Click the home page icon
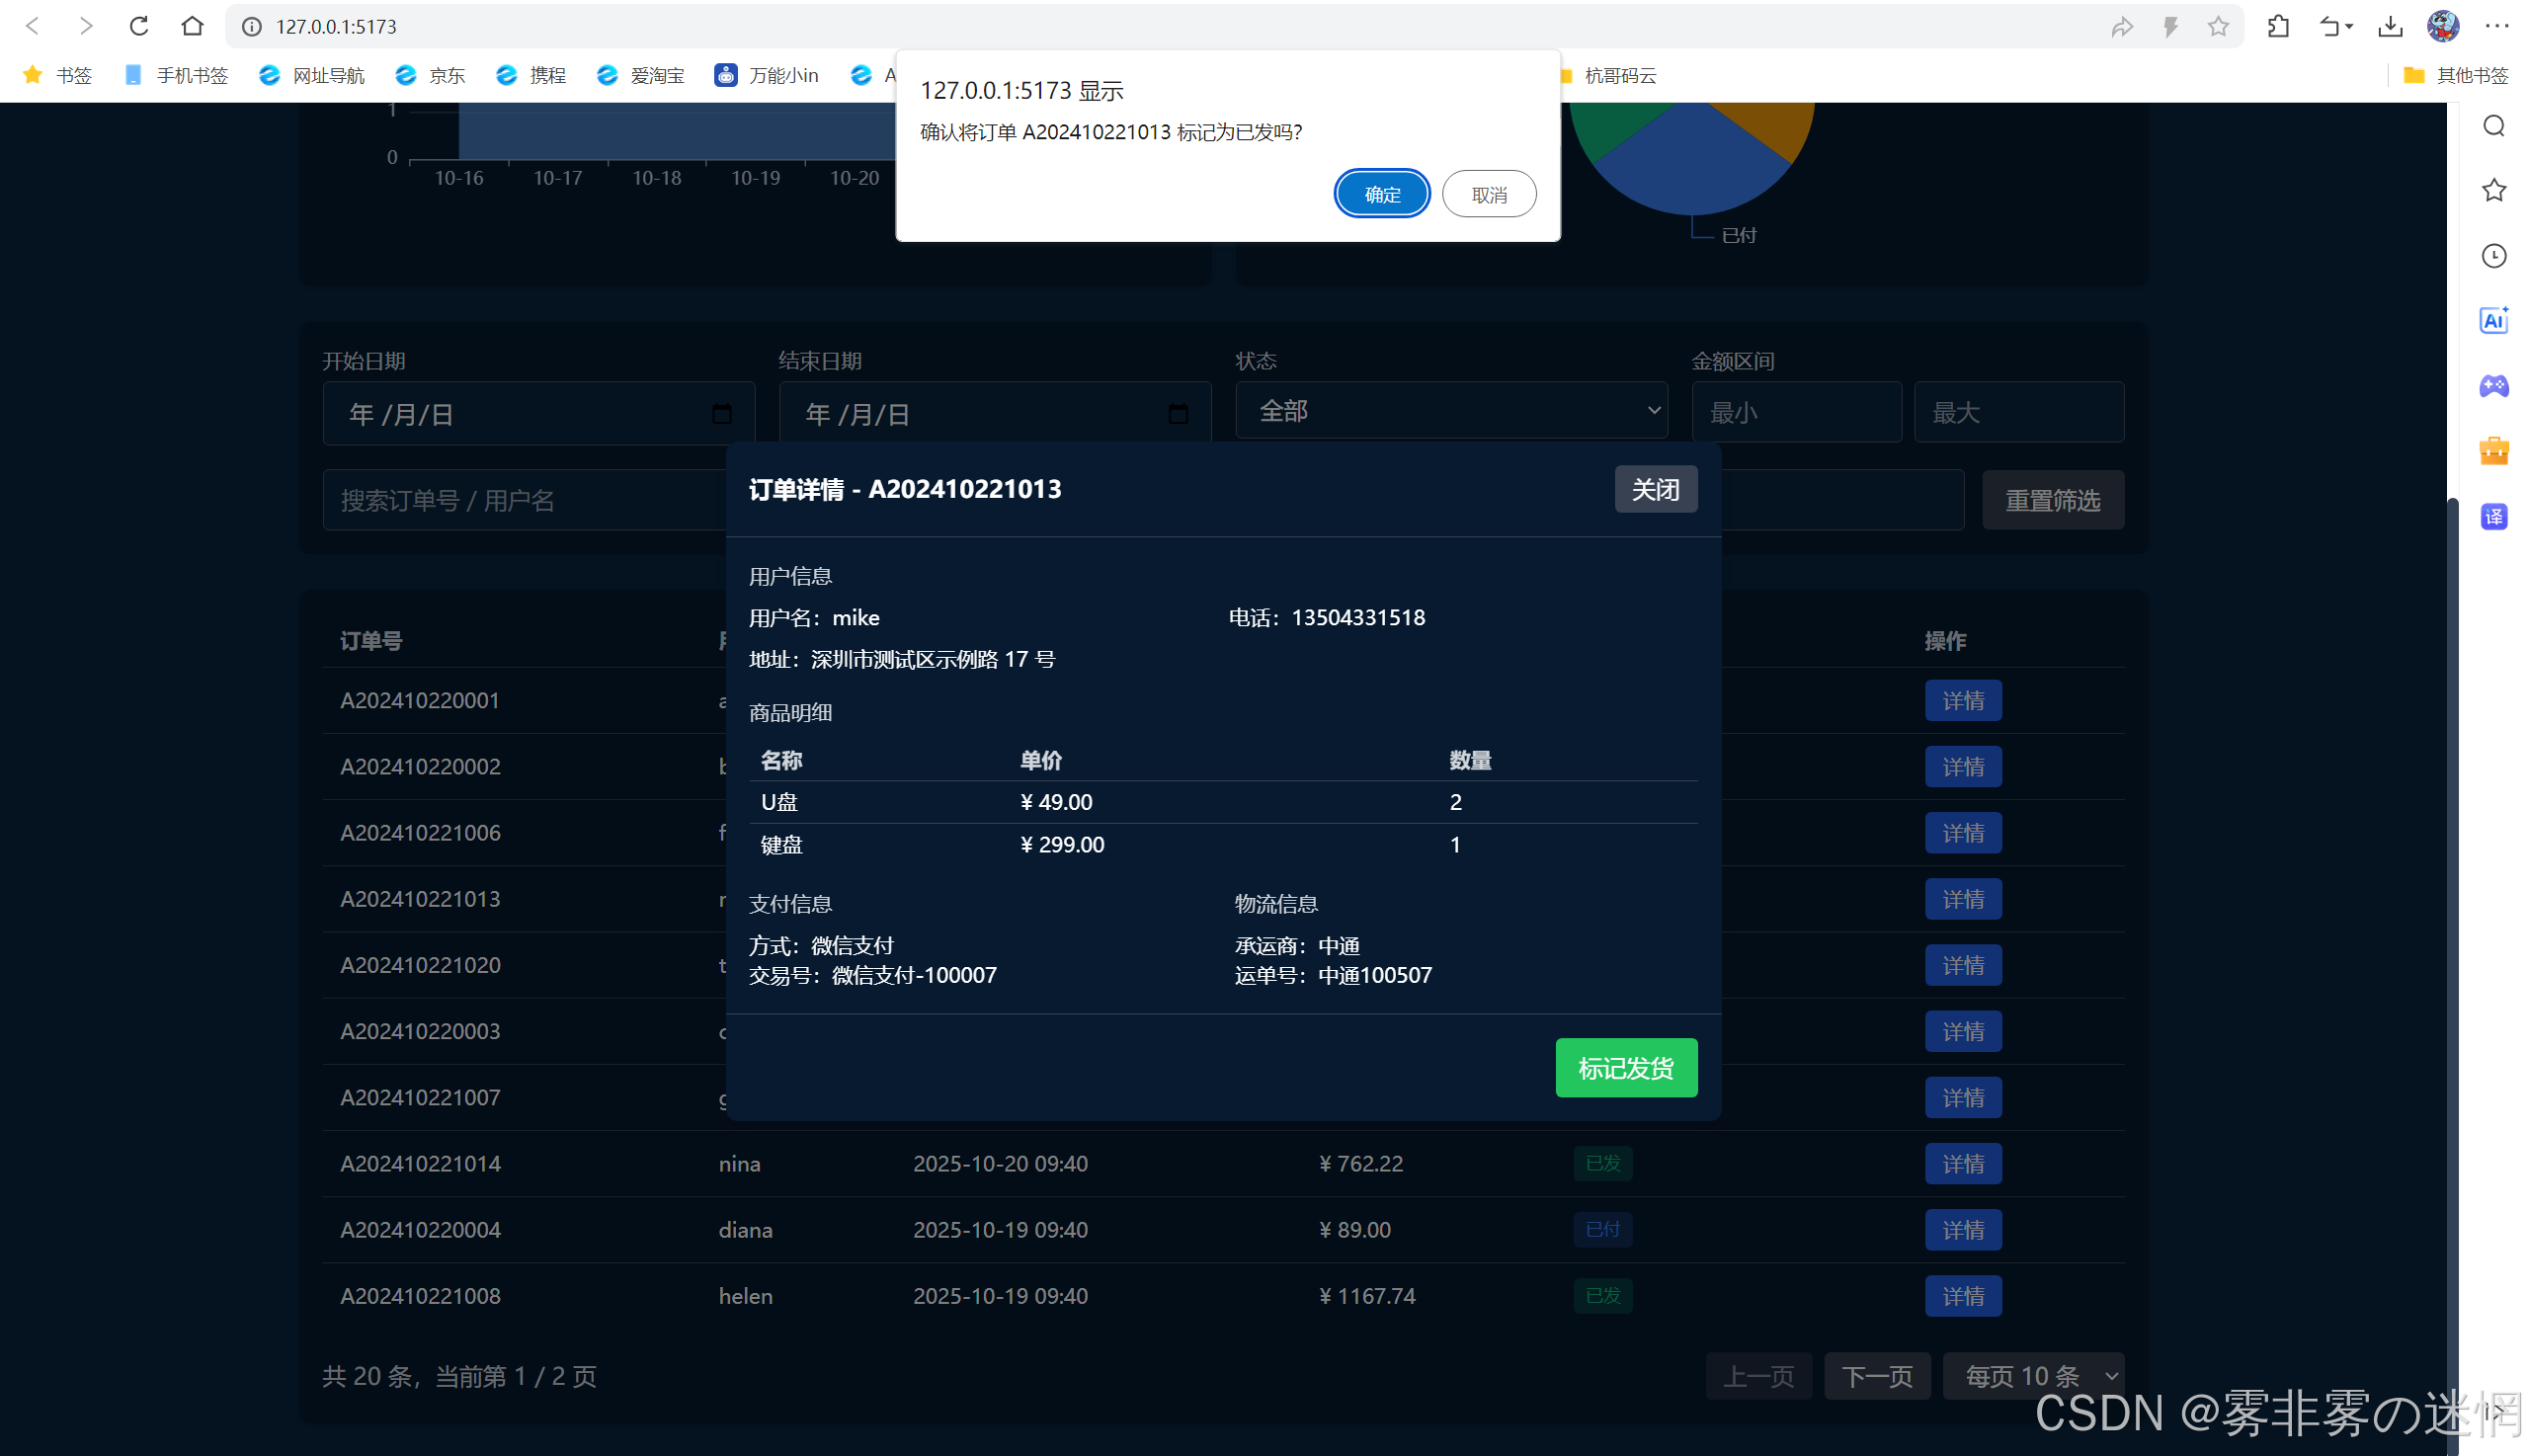The width and height of the screenshot is (2528, 1456). (192, 26)
